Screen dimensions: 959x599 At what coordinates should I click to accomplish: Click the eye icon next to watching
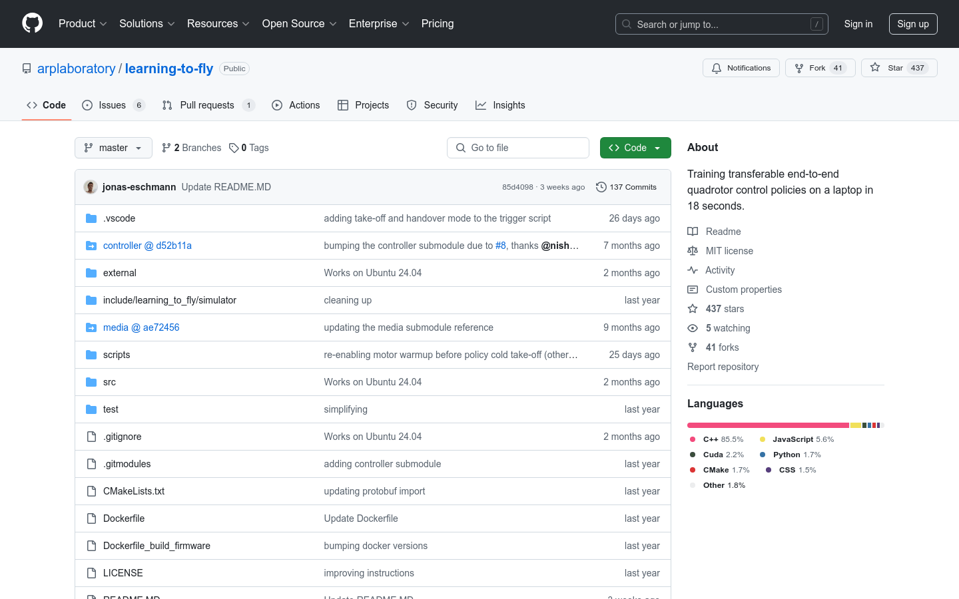[693, 328]
